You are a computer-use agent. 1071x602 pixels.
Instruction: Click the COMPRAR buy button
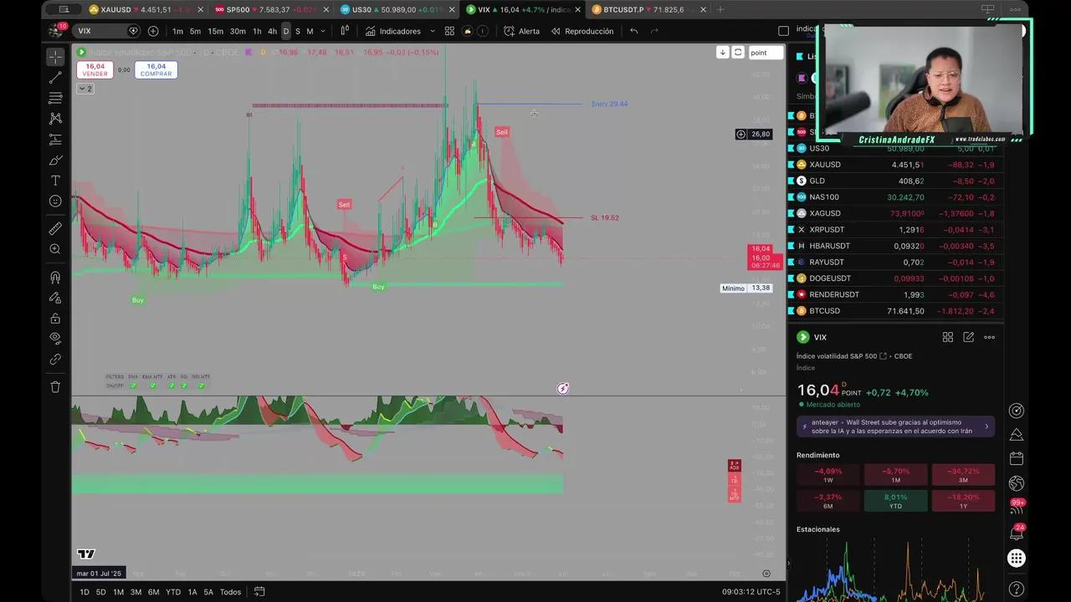pyautogui.click(x=156, y=70)
